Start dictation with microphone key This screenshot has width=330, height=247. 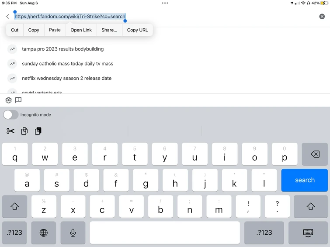(73, 233)
